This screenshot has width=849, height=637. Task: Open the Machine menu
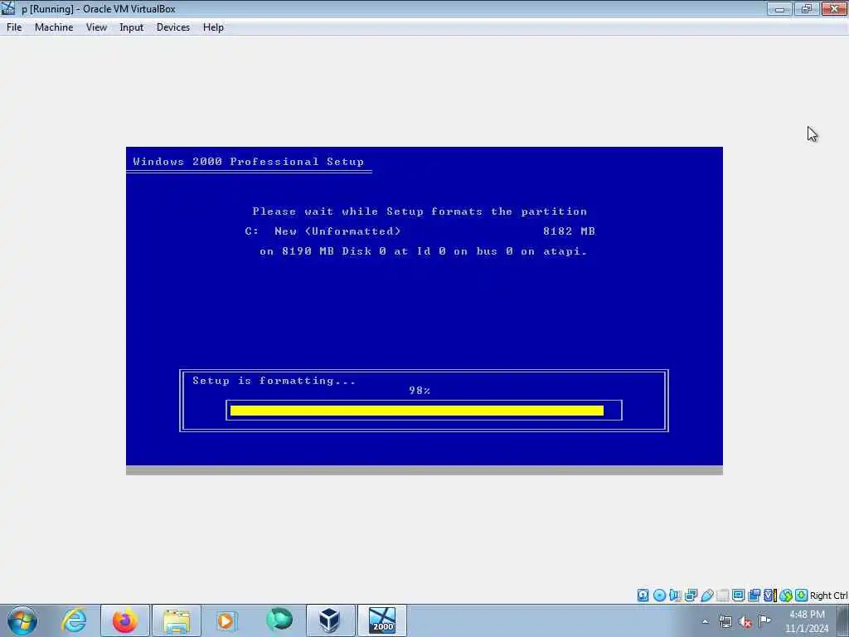(x=54, y=27)
